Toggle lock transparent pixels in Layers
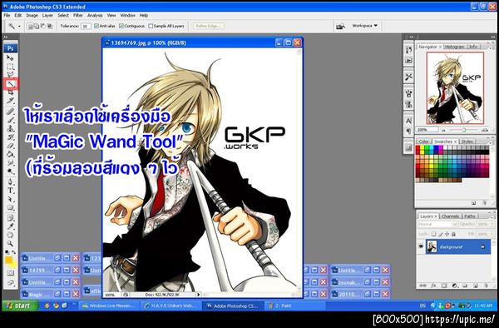The width and height of the screenshot is (499, 328). pos(434,234)
